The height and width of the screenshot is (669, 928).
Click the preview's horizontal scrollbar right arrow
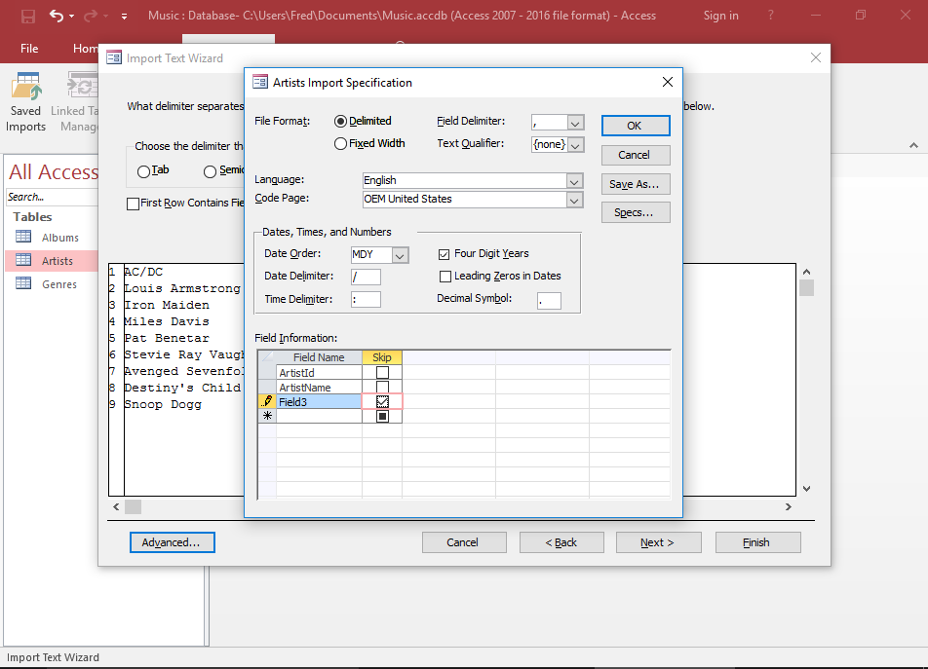click(x=789, y=507)
